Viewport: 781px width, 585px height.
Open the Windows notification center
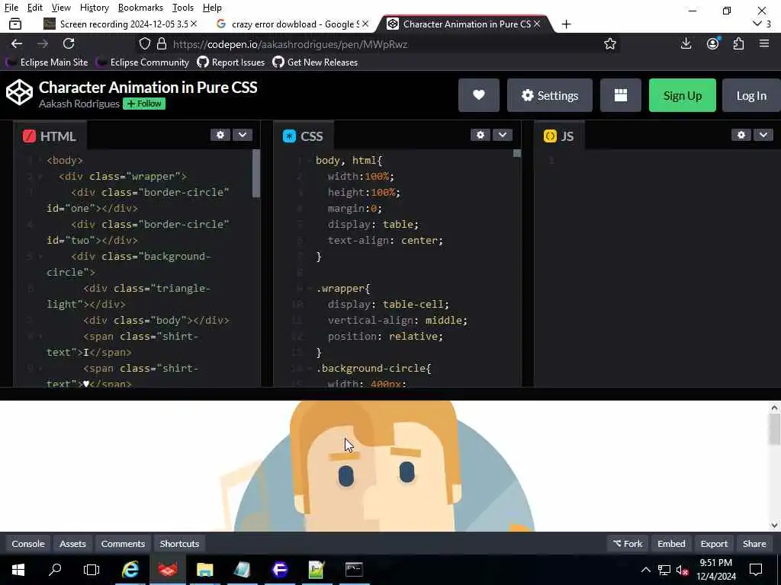coord(756,569)
